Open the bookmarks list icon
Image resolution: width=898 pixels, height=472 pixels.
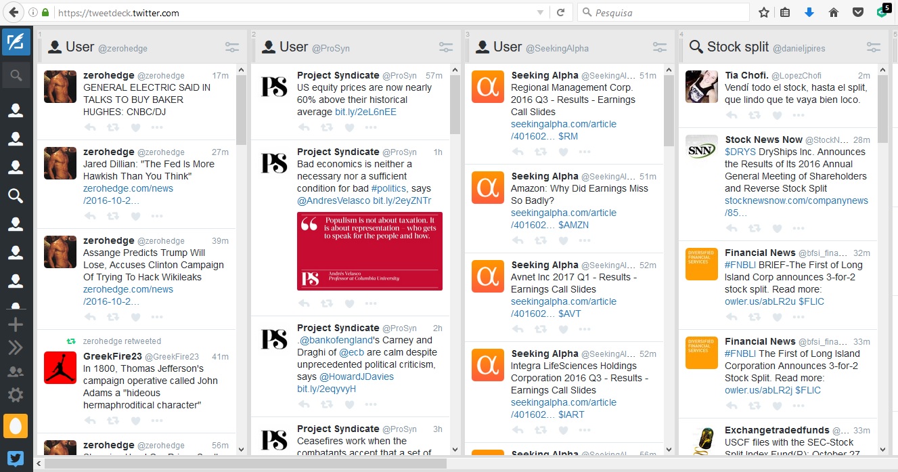point(785,12)
